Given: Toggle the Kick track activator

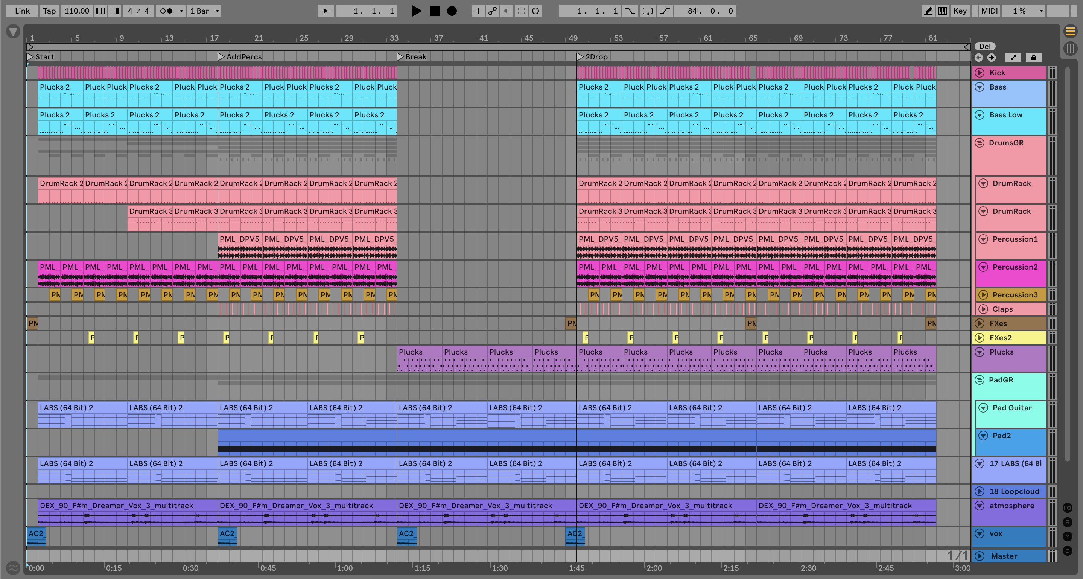Looking at the screenshot, I should pyautogui.click(x=980, y=73).
